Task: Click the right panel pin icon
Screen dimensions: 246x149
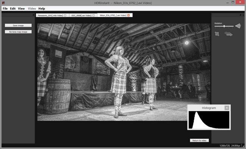Action: click(240, 15)
